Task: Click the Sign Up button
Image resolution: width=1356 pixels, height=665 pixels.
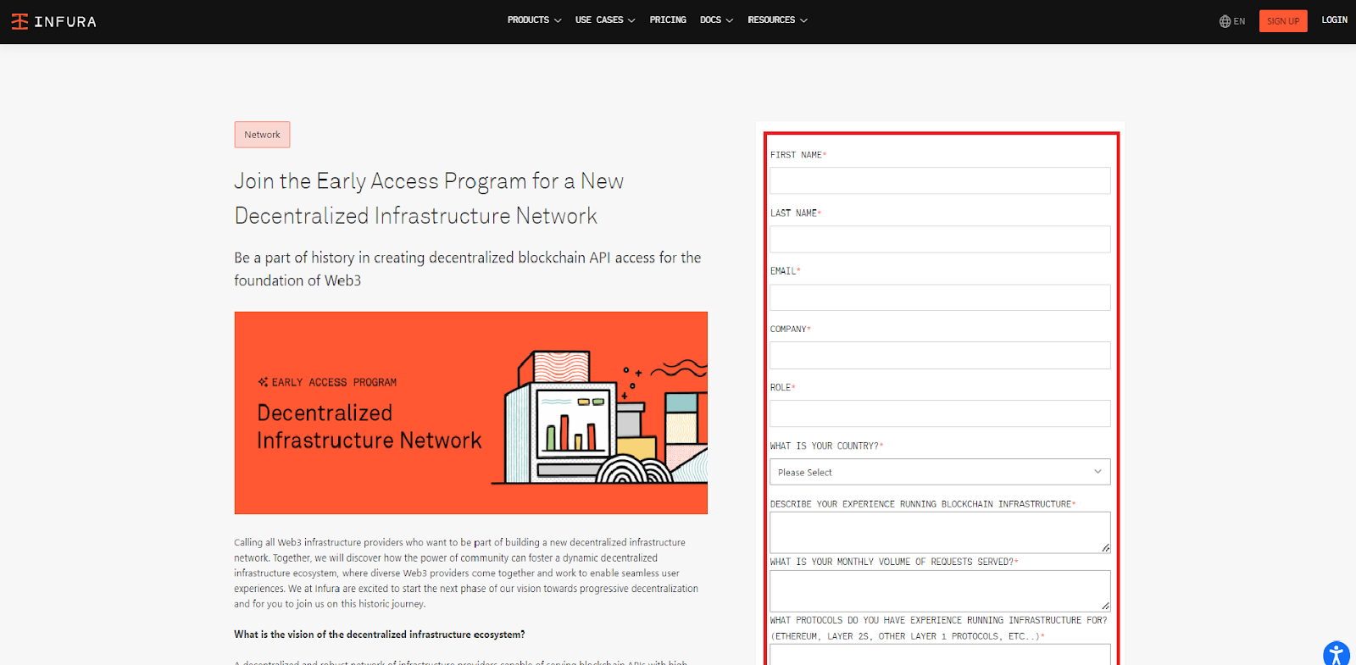Action: 1283,21
